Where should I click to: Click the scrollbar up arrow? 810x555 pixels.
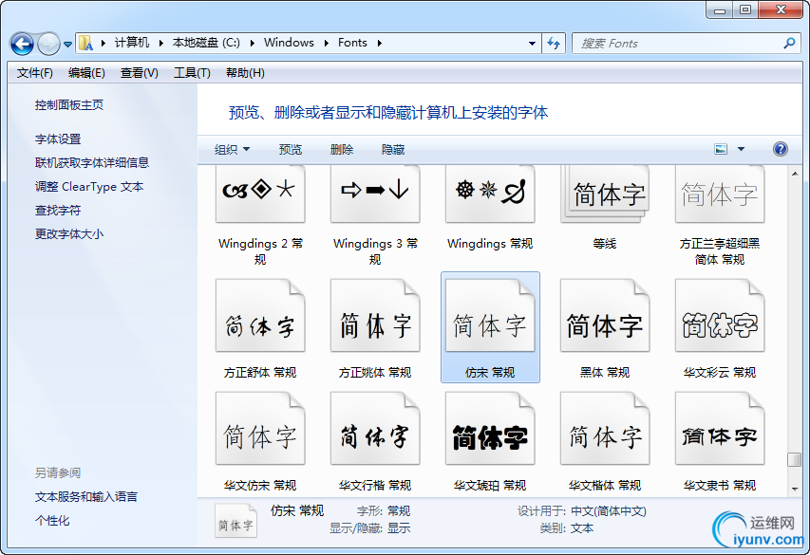coord(795,174)
